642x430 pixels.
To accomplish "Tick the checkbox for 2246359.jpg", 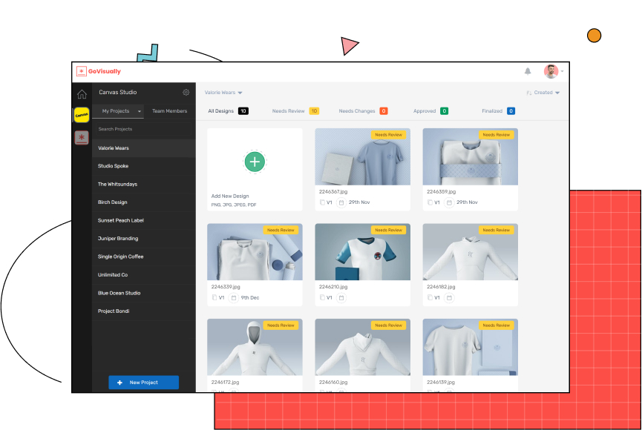I will [x=430, y=202].
